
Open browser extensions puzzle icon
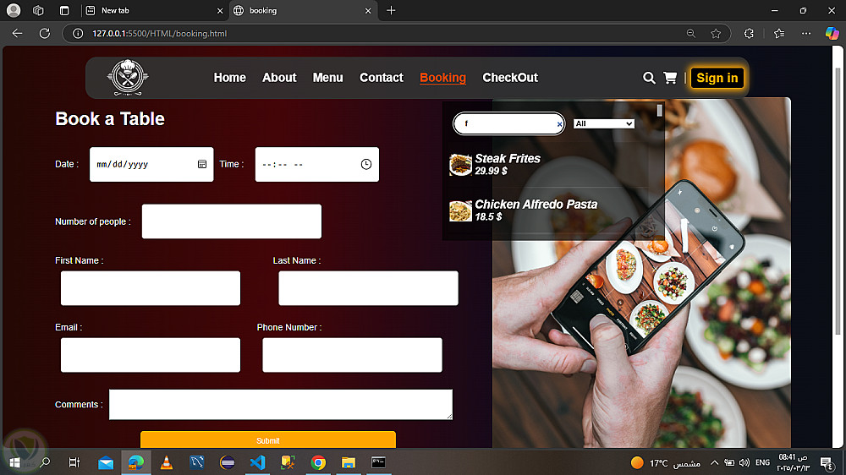[749, 34]
